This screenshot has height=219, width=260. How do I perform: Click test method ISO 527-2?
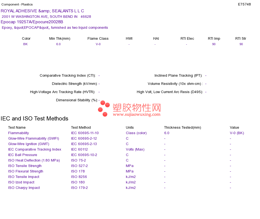click(x=79, y=166)
